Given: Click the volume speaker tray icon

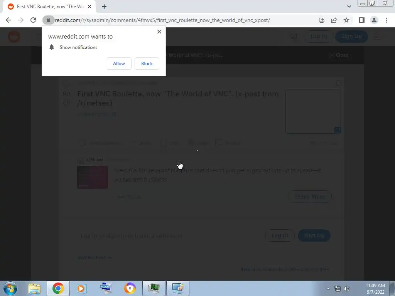Looking at the screenshot, I should pos(347,289).
